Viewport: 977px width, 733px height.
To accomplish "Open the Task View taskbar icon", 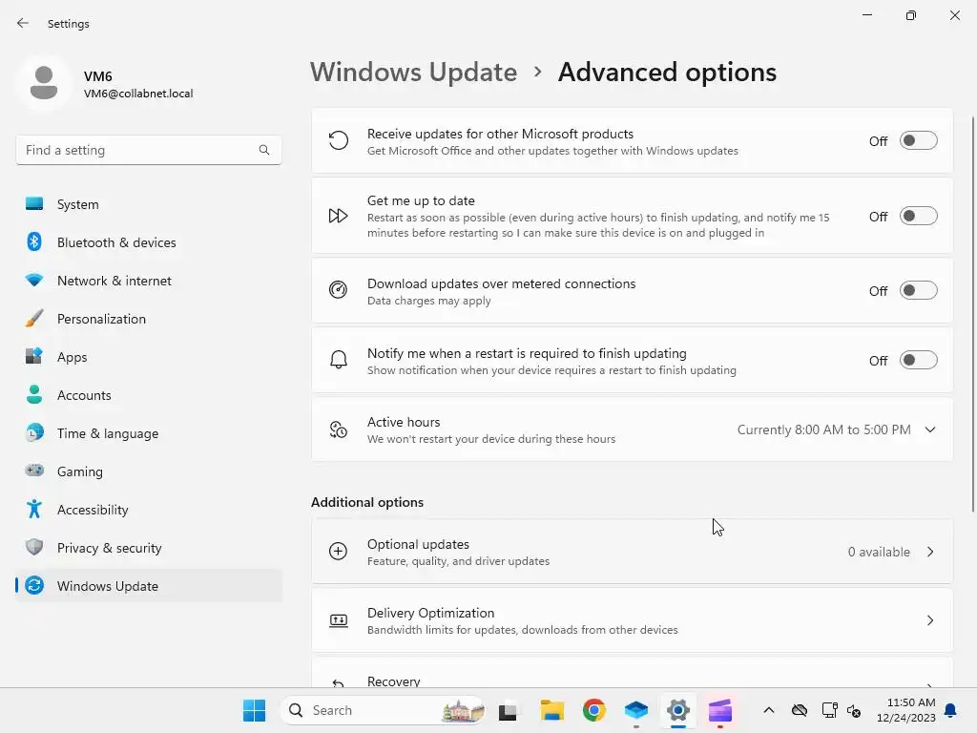I will pos(508,710).
